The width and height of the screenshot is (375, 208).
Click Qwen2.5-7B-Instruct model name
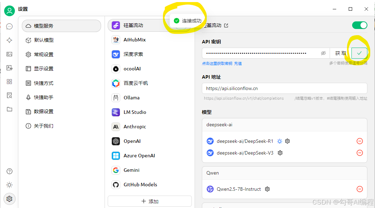[x=239, y=189]
